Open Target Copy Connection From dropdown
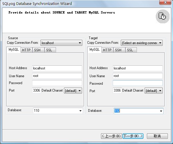Viewport: 173px width, 144px height. coord(142,43)
